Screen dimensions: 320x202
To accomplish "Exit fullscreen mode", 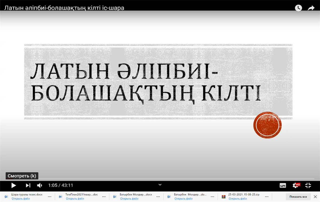I will tap(308, 185).
